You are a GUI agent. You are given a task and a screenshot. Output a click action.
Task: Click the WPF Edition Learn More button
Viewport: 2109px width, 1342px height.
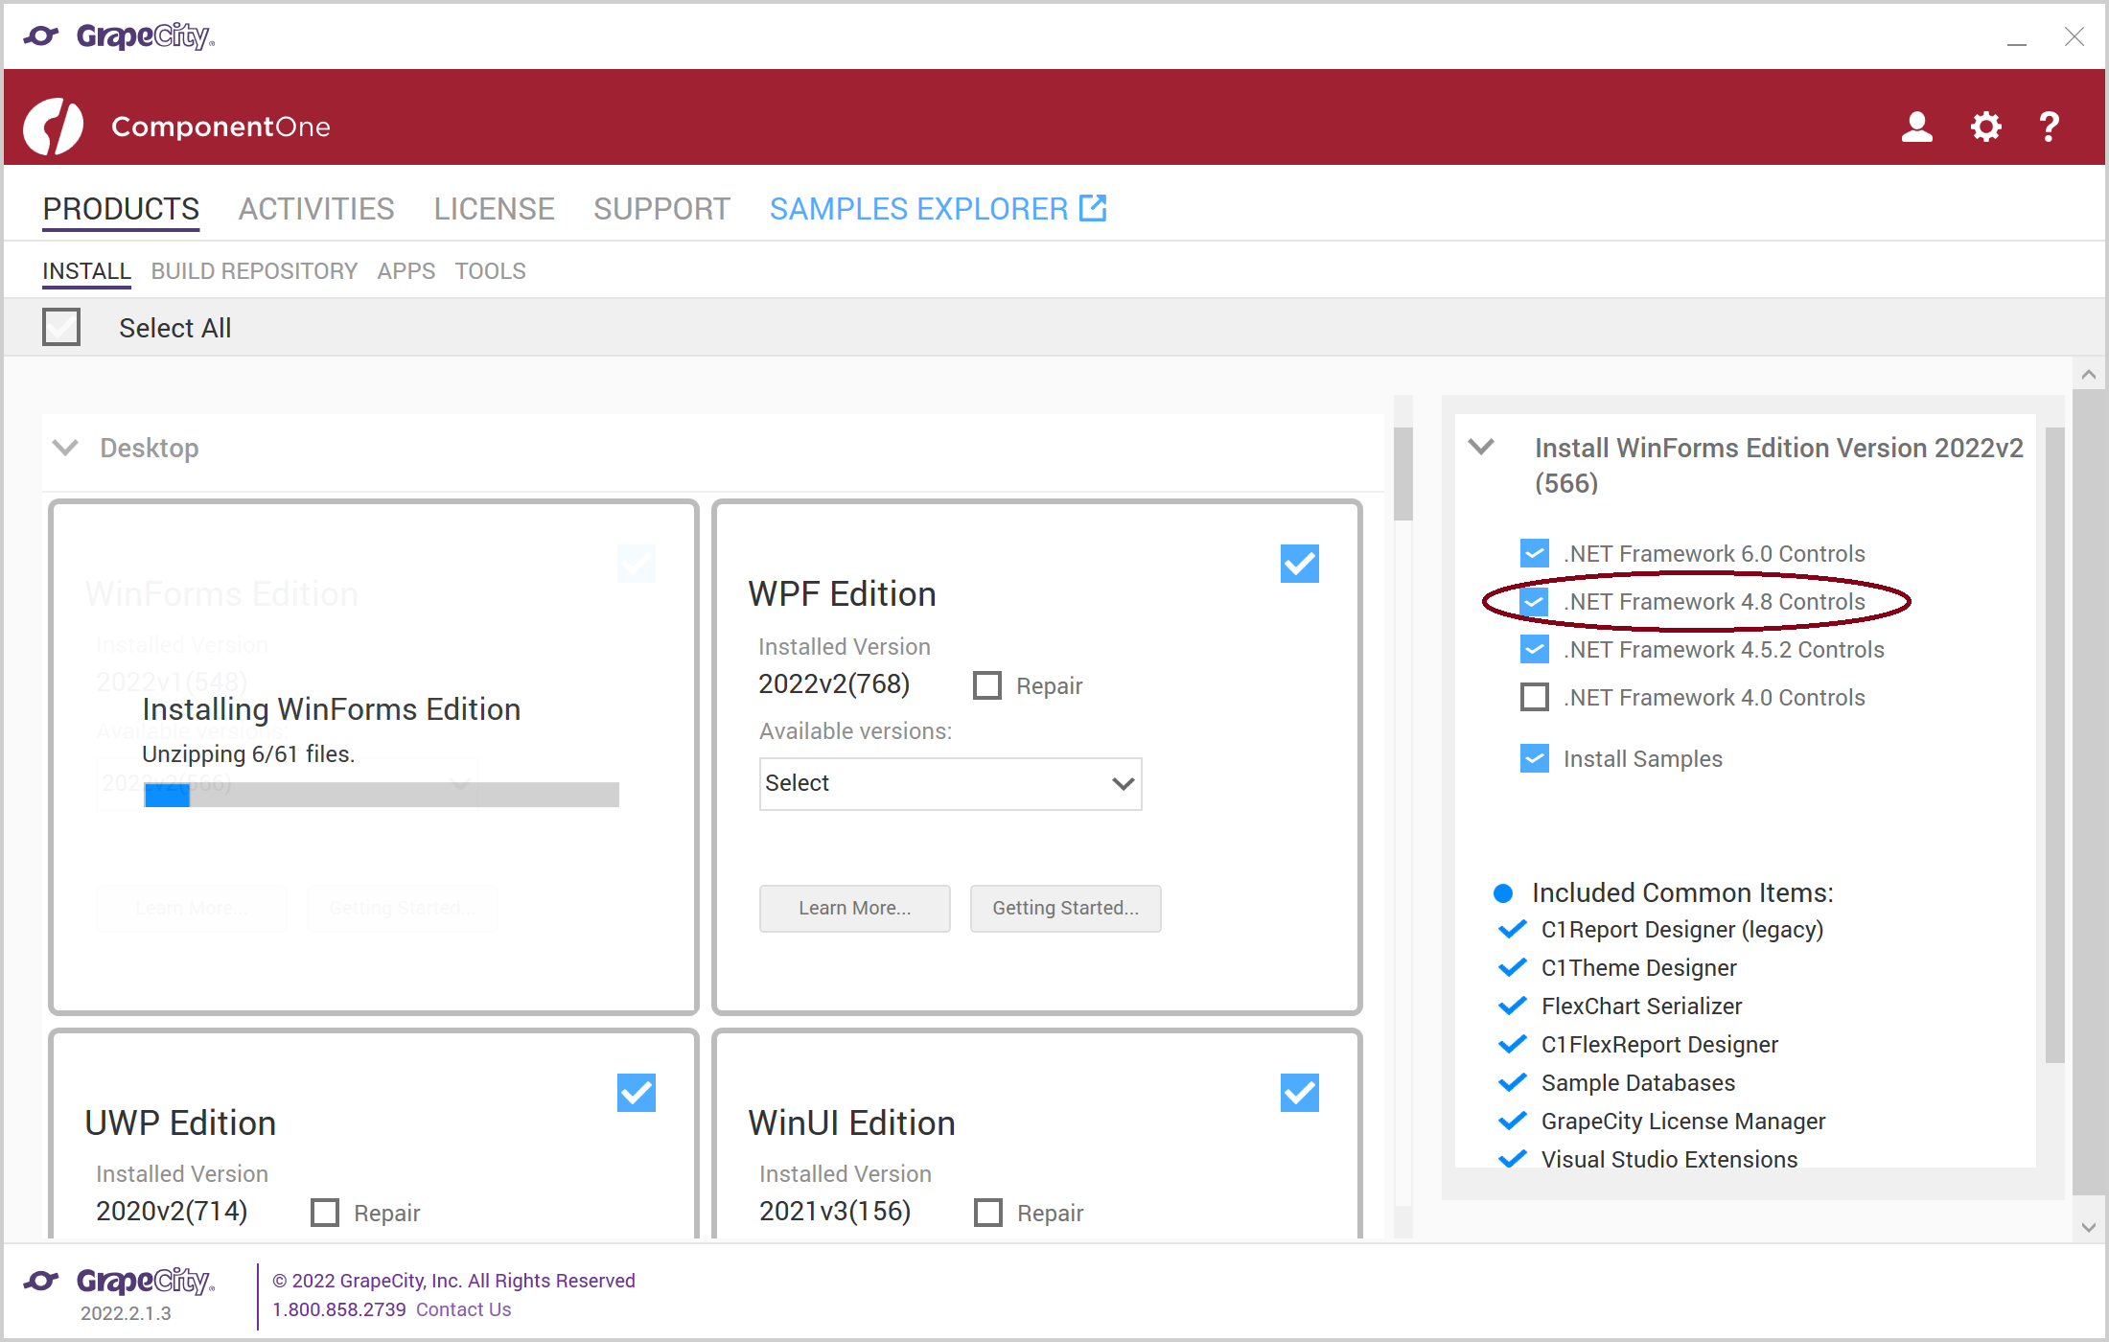coord(855,909)
